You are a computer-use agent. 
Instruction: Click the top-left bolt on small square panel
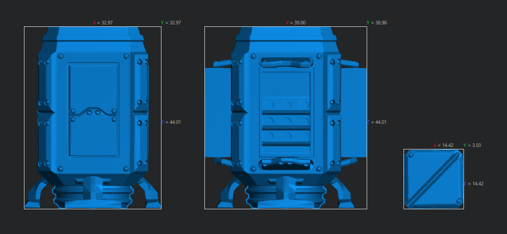(x=411, y=155)
